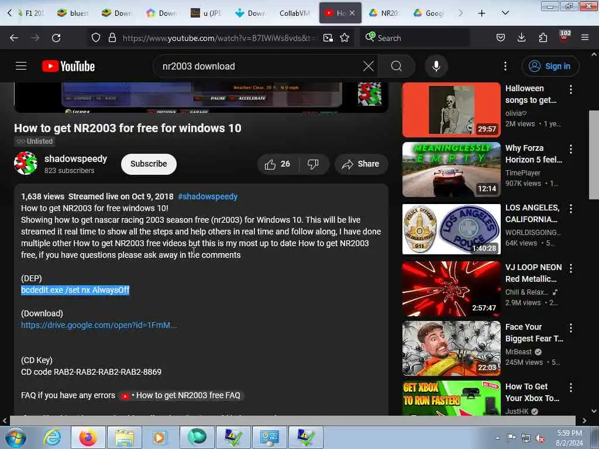List all tabs dropdown arrow
The width and height of the screenshot is (599, 449).
(505, 13)
